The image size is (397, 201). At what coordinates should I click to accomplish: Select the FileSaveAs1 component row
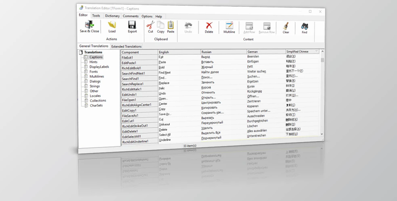click(x=139, y=116)
